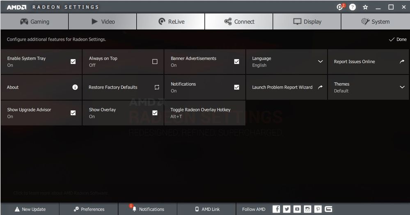Screen dimensions: 410x215
Task: Expand the Themes dropdown chevron
Action: tap(402, 87)
